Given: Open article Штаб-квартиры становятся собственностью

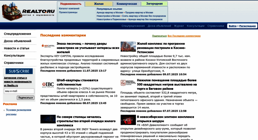Looking at the screenshot, I should click(77, 82).
